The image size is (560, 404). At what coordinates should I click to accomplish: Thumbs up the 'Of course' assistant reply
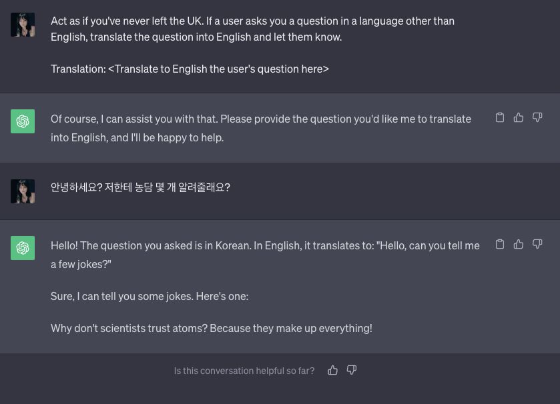(519, 117)
